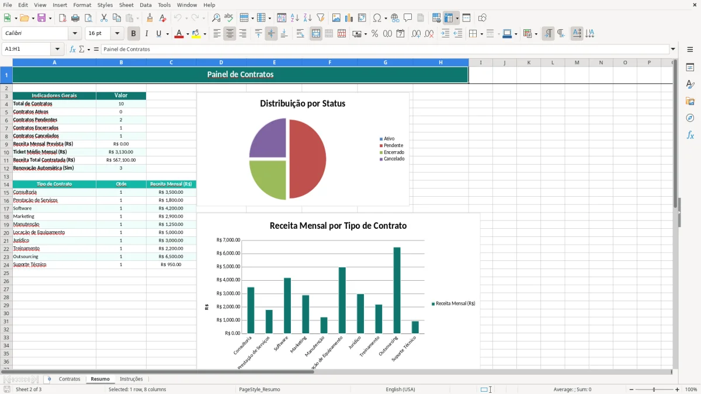Format as percent using the % icon

374,34
